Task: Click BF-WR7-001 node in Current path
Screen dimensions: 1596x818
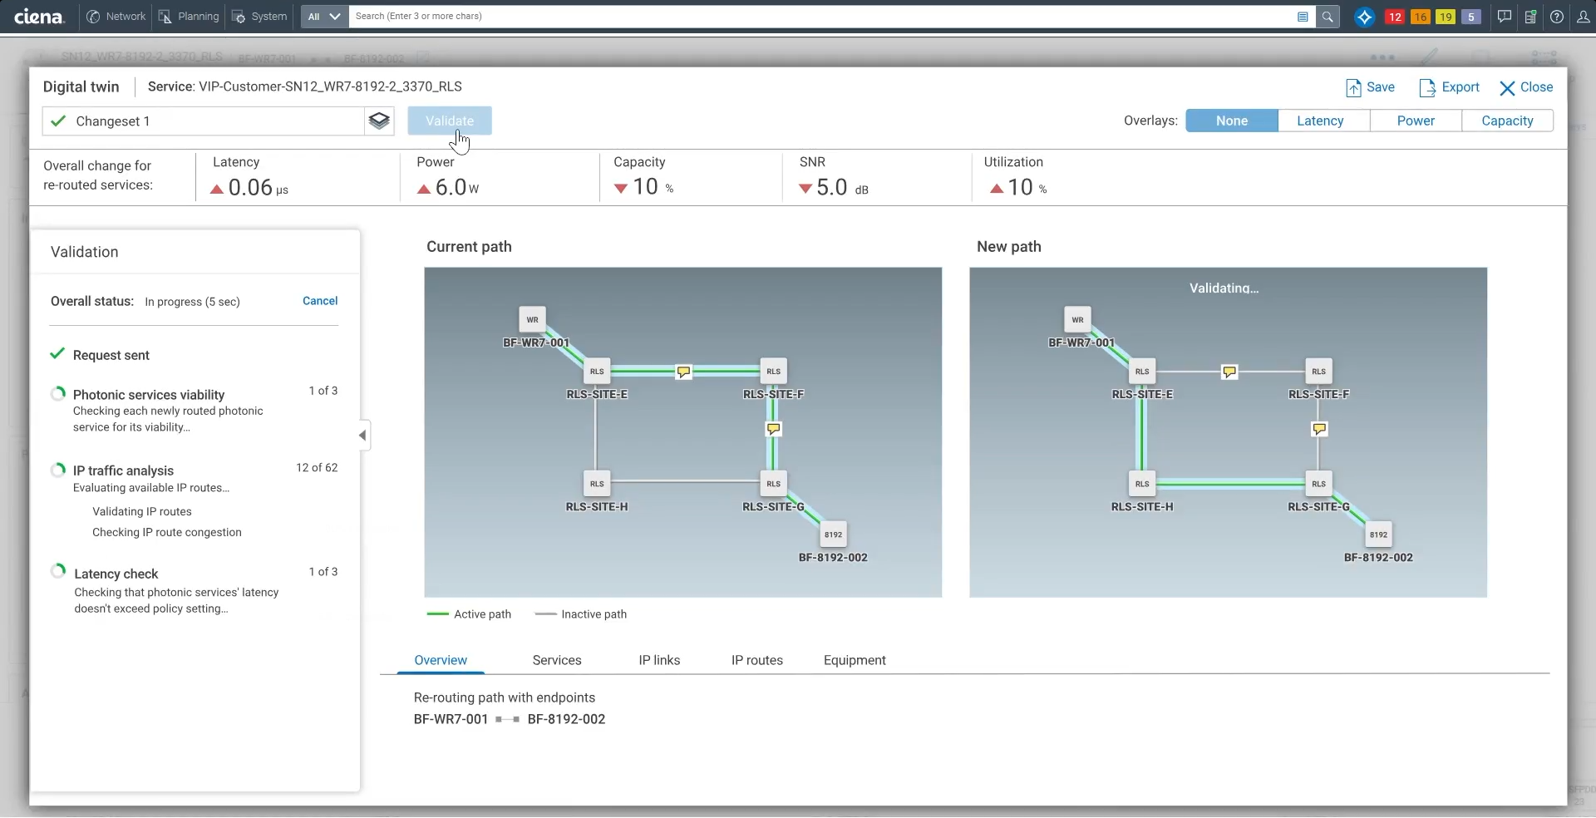Action: [533, 319]
